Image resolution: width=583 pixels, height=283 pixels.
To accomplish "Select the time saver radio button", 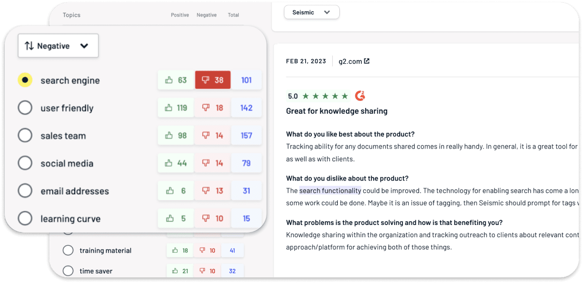I will (x=68, y=271).
